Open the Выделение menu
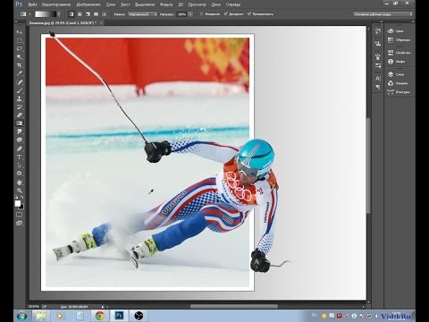Image resolution: width=429 pixels, height=322 pixels. (x=145, y=4)
